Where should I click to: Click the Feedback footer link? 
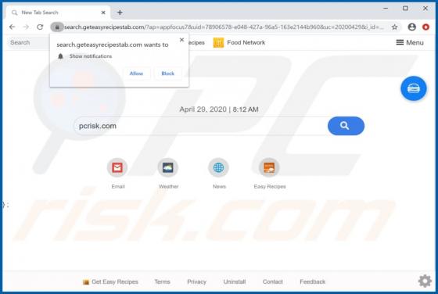click(x=313, y=281)
